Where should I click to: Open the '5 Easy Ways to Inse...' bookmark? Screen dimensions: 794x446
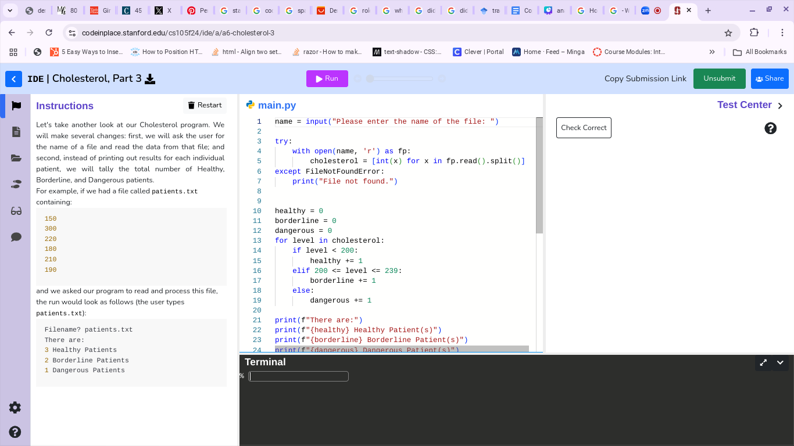click(87, 52)
